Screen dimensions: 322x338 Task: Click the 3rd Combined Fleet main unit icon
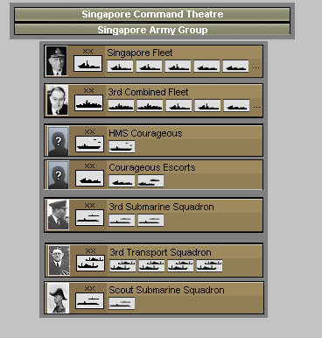[x=89, y=102]
